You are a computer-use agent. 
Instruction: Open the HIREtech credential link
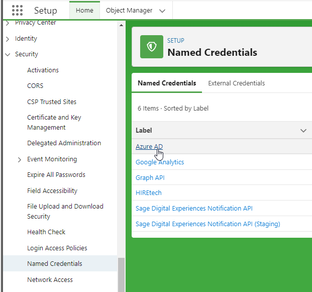(x=148, y=193)
